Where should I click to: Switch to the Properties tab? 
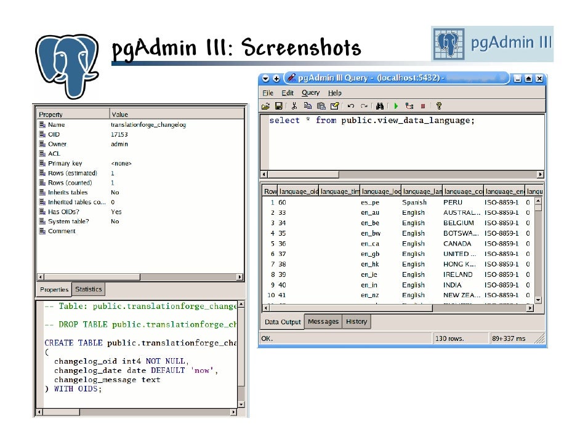[54, 289]
